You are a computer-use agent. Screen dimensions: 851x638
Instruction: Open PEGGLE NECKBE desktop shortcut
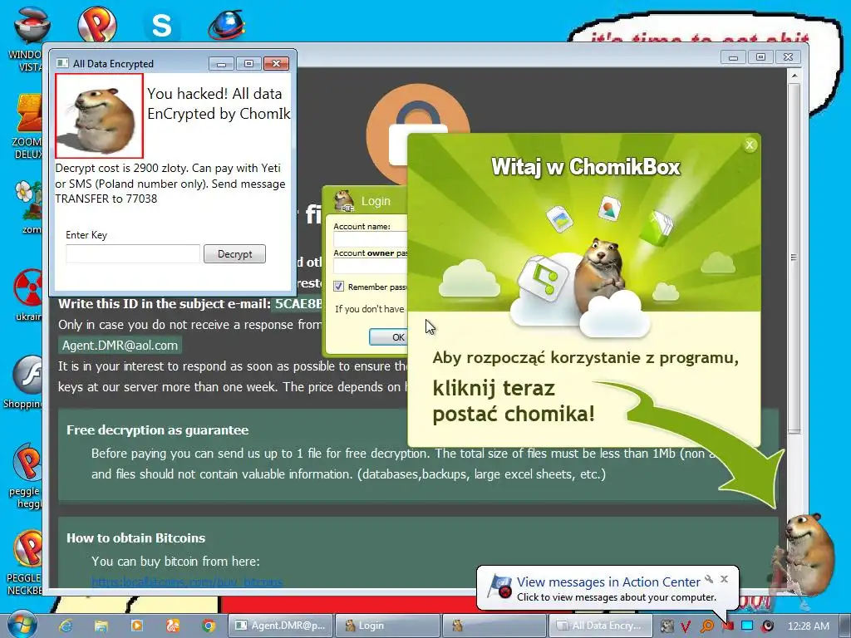point(25,562)
